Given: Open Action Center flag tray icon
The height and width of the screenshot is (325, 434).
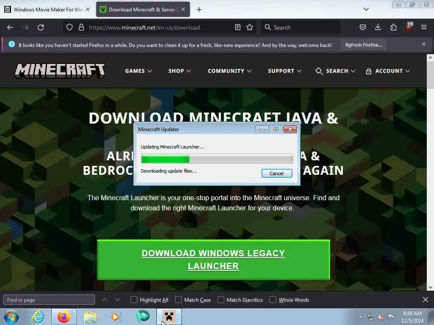Looking at the screenshot, I should tap(391, 317).
